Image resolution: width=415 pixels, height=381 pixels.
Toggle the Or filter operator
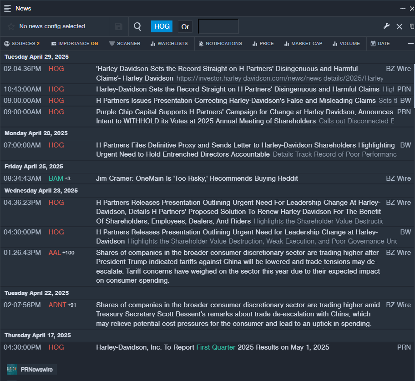coord(185,26)
